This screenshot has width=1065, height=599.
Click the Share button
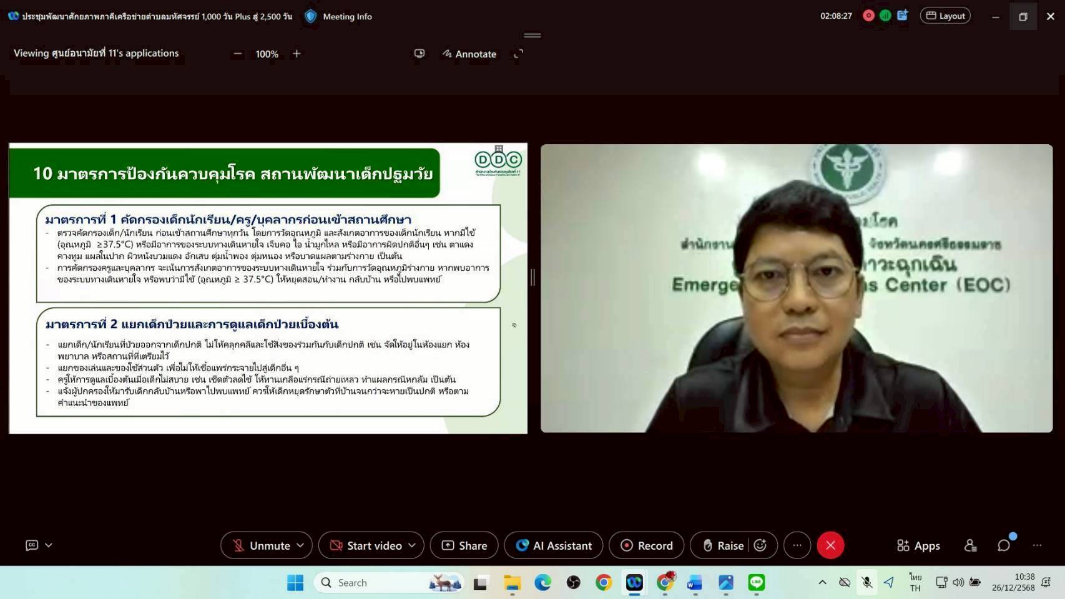[x=464, y=545]
